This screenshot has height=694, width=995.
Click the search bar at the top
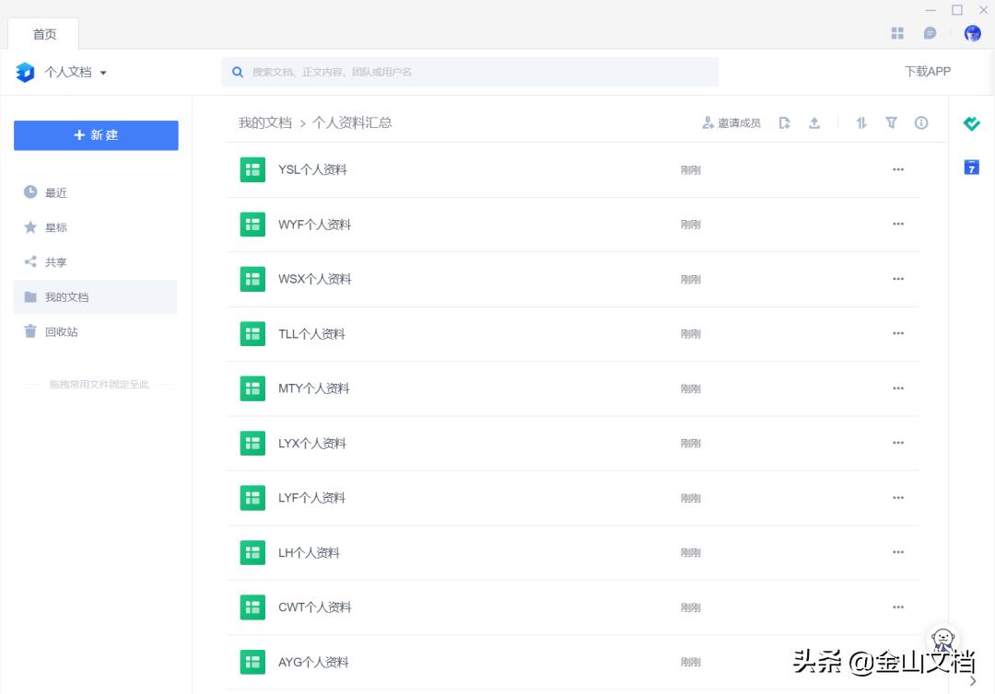point(470,71)
